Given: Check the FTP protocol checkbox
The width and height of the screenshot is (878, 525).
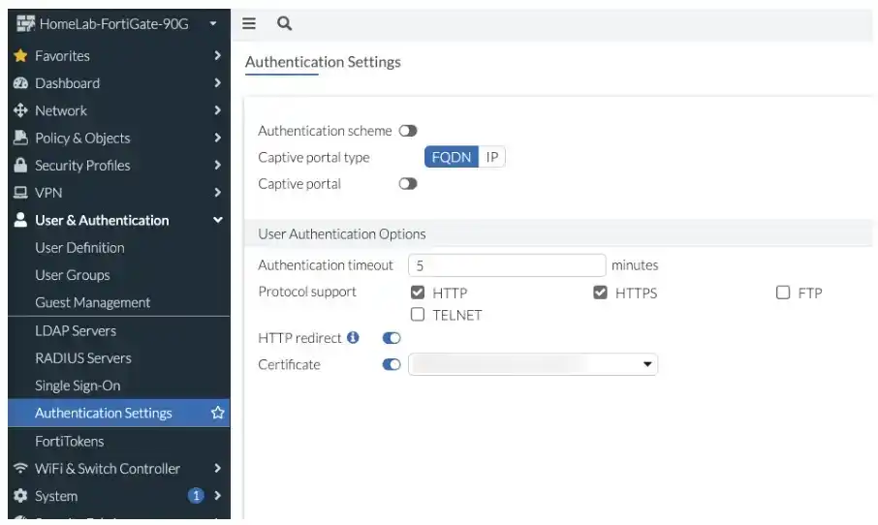Looking at the screenshot, I should pos(783,293).
